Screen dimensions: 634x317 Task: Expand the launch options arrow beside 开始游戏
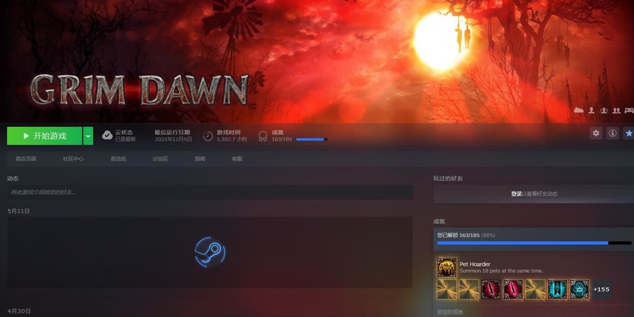[88, 136]
